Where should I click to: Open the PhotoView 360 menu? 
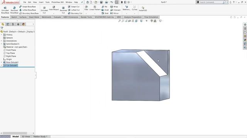click(x=58, y=2)
